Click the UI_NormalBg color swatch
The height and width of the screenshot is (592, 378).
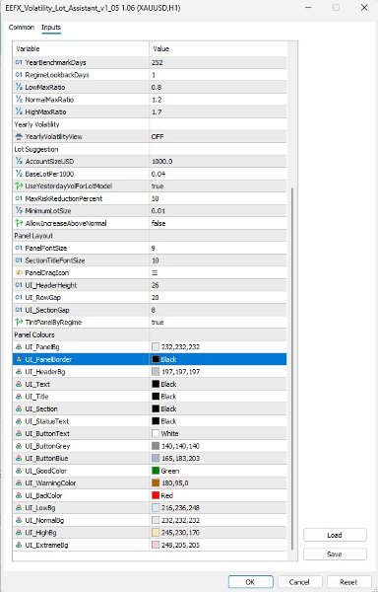click(x=156, y=520)
